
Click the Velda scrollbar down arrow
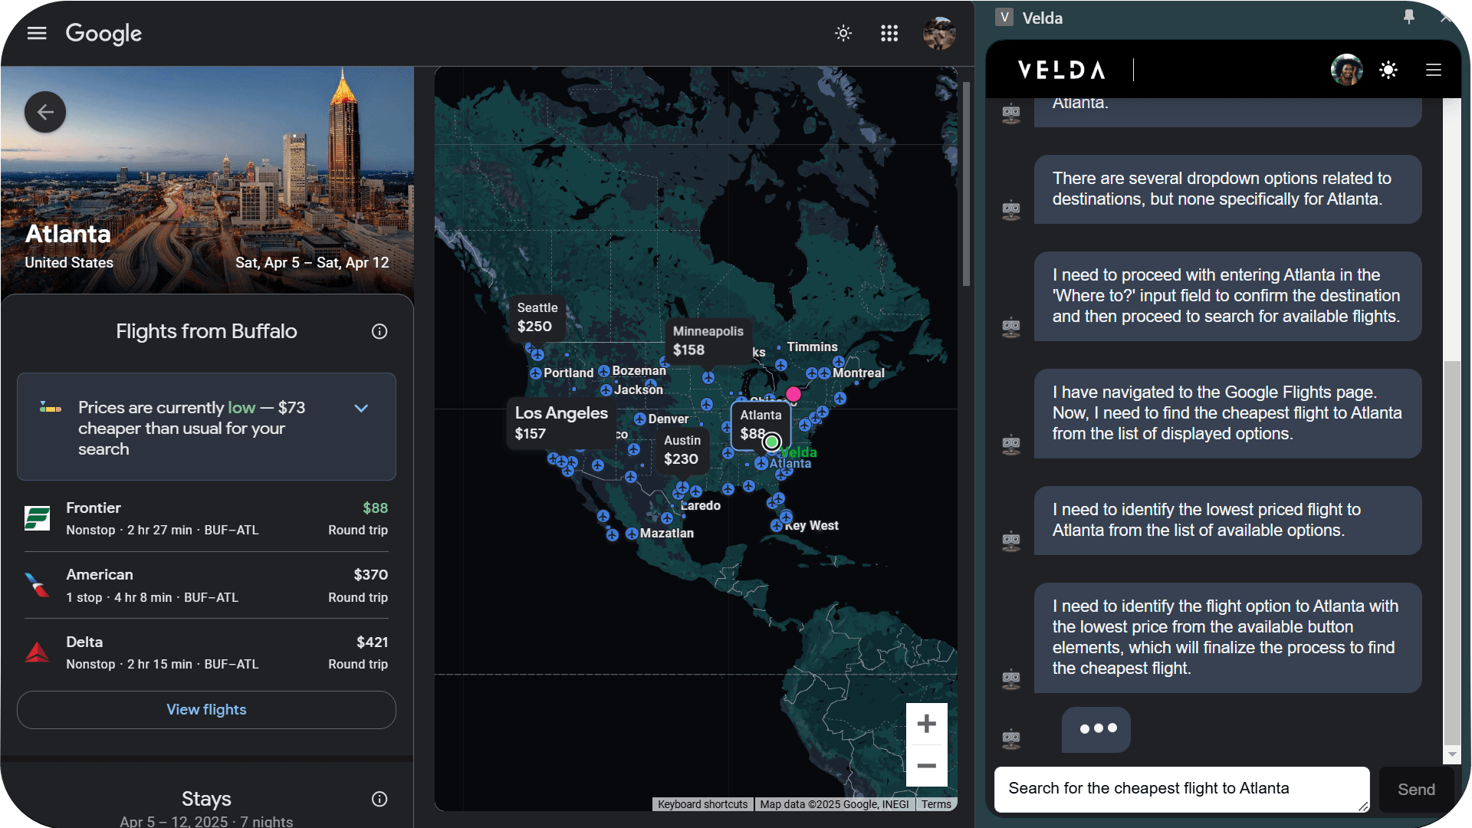[x=1451, y=754]
